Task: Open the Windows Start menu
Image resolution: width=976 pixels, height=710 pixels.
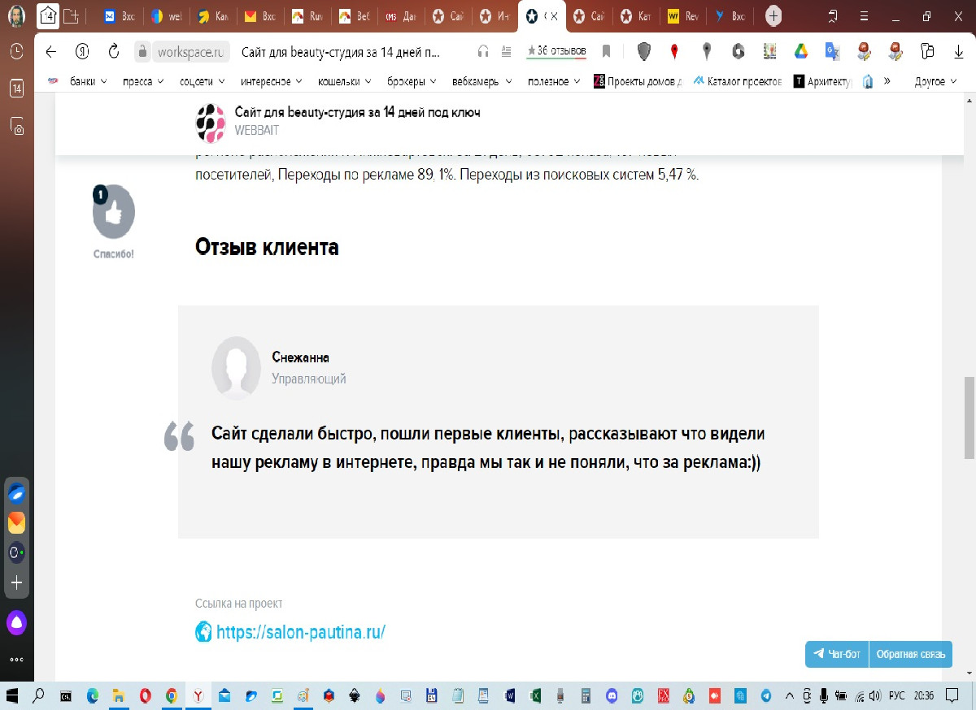Action: (13, 696)
